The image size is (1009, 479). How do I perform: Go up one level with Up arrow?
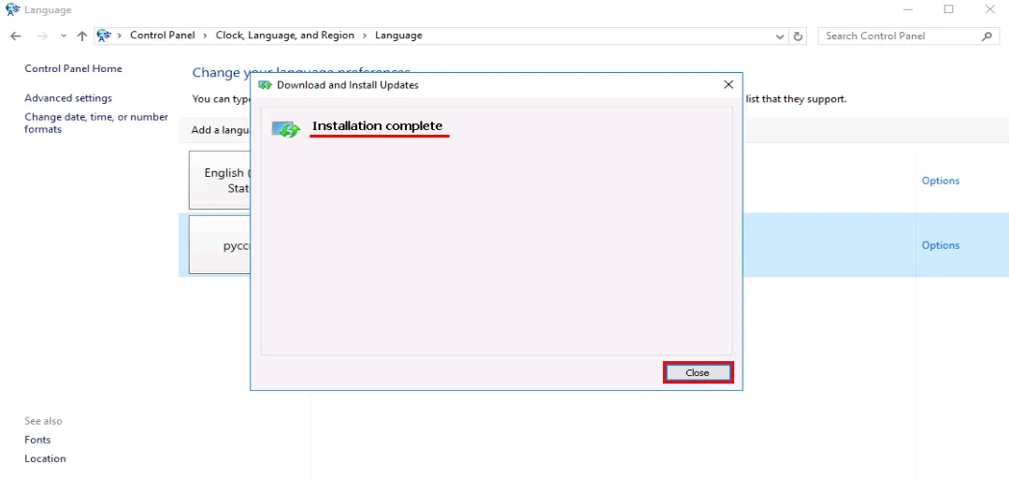point(82,36)
